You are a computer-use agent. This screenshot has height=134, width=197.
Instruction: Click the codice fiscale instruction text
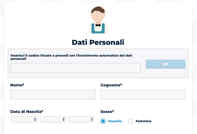tap(71, 57)
